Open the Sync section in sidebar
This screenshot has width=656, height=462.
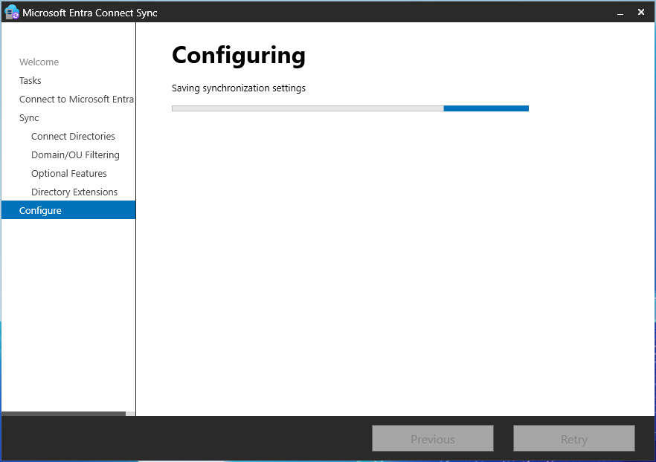[x=29, y=118]
